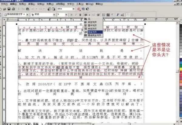The height and width of the screenshot is (125, 182).
Task: Click the Paste clipboard icon
Action: [x=28, y=9]
